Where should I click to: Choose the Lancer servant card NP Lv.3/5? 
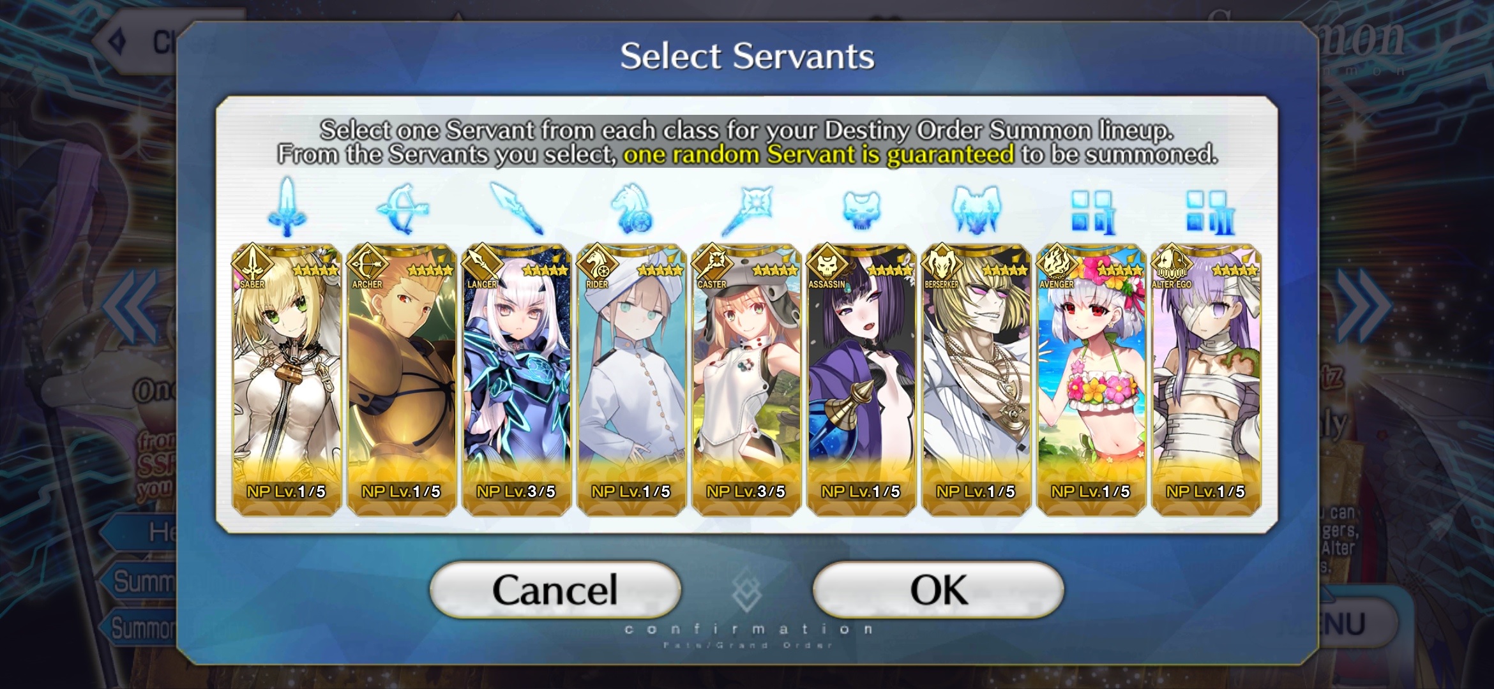pos(517,380)
